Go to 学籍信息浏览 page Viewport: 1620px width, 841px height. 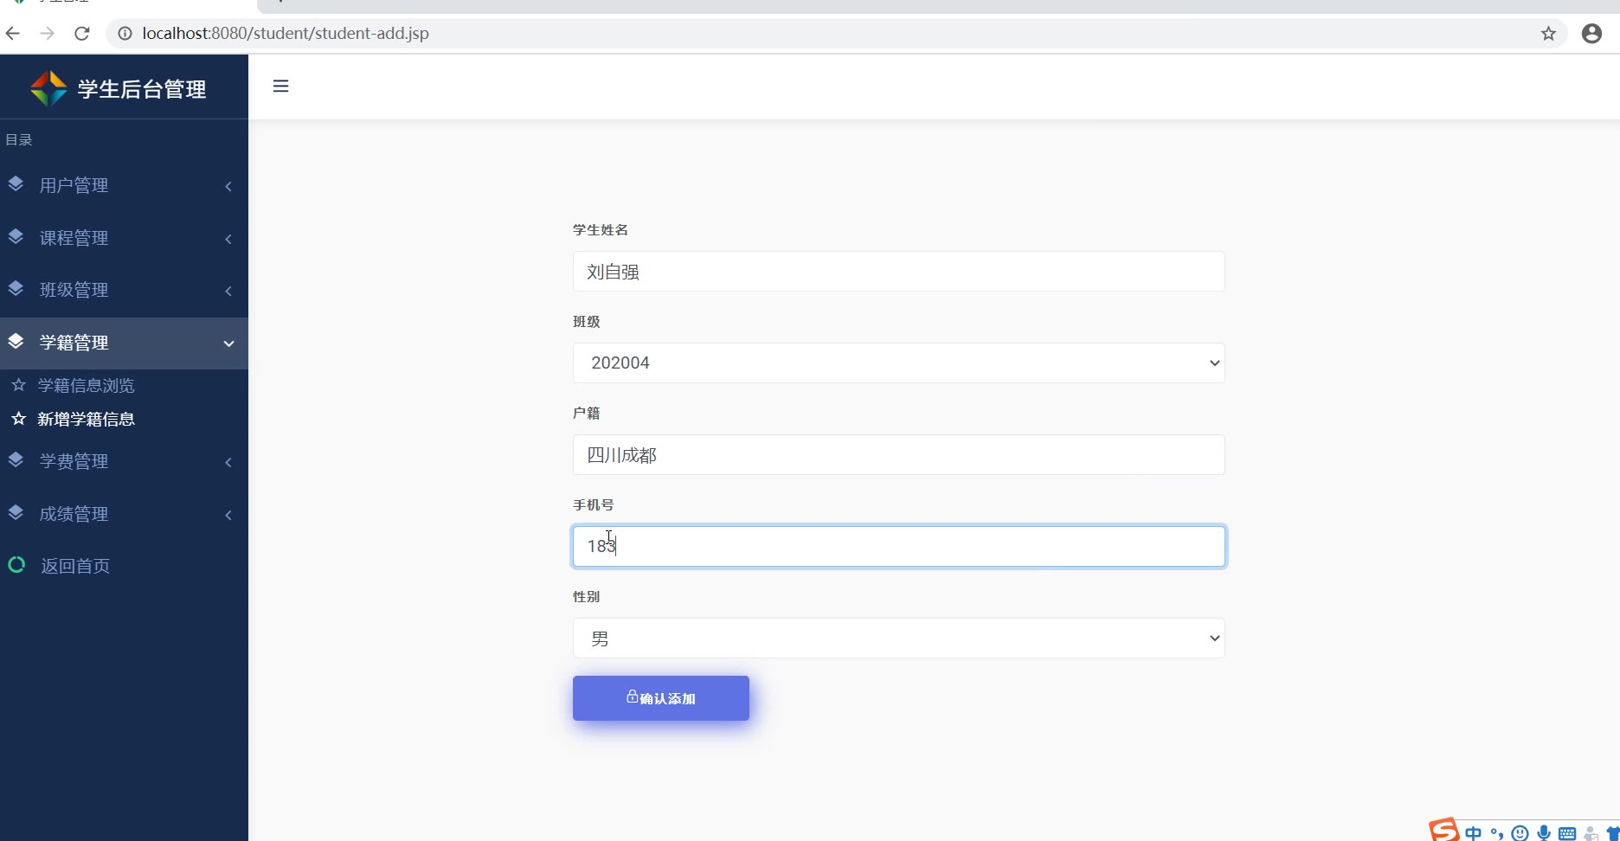pos(87,385)
